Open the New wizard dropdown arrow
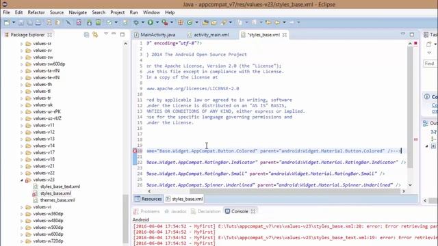 (14, 23)
